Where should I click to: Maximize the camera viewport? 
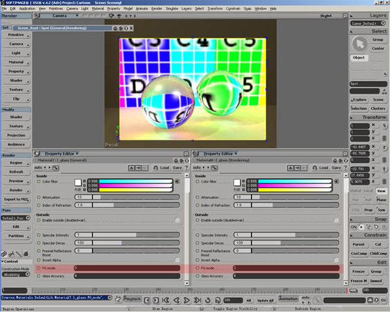point(344,16)
